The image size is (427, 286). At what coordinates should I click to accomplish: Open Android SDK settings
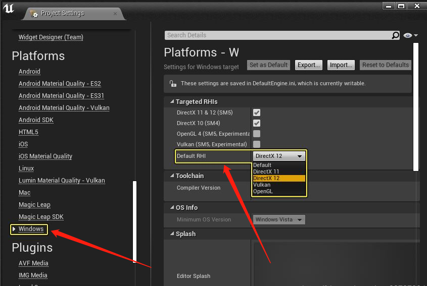click(36, 120)
